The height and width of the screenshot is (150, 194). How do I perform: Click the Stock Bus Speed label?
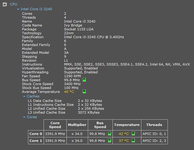coord(36,88)
